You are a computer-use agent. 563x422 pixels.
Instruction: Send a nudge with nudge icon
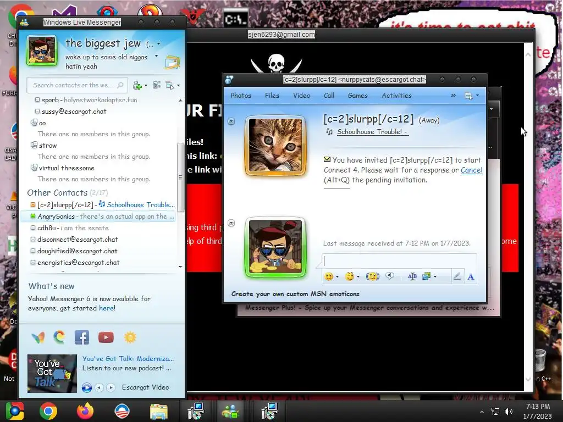[x=373, y=276]
